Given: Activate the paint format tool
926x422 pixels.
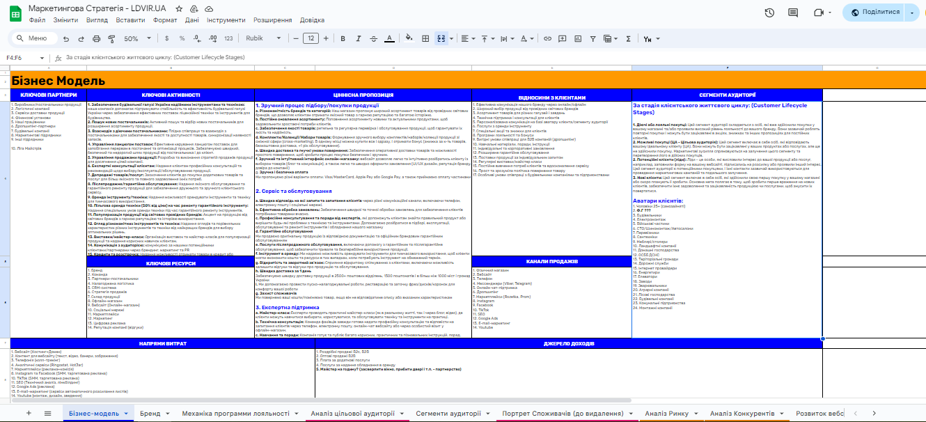Looking at the screenshot, I should point(112,38).
